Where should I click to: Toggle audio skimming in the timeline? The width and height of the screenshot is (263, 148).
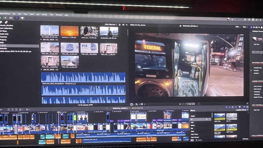(x=229, y=107)
